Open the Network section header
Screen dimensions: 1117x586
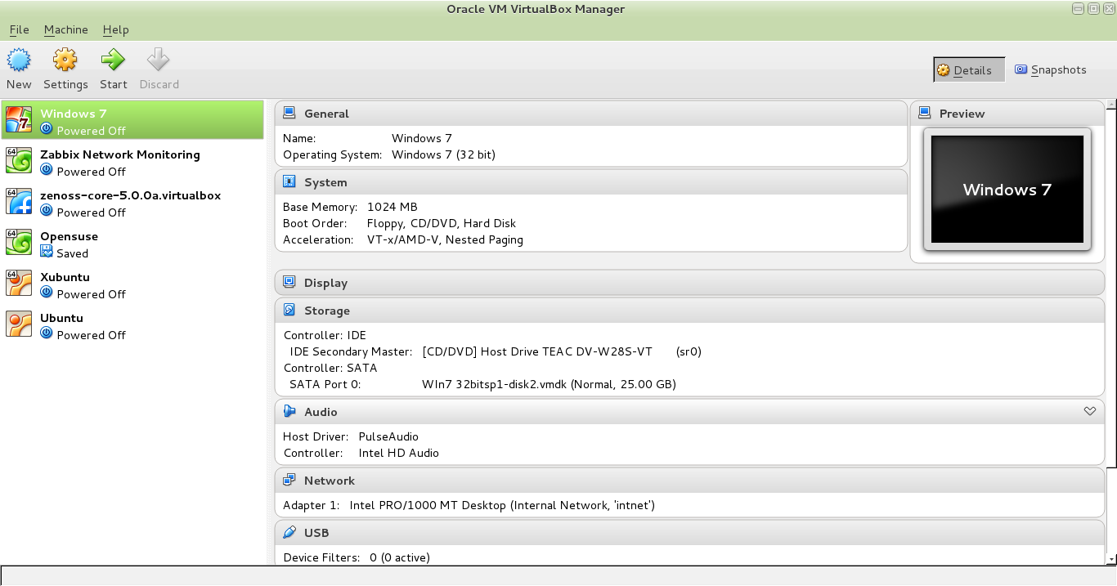(x=689, y=481)
